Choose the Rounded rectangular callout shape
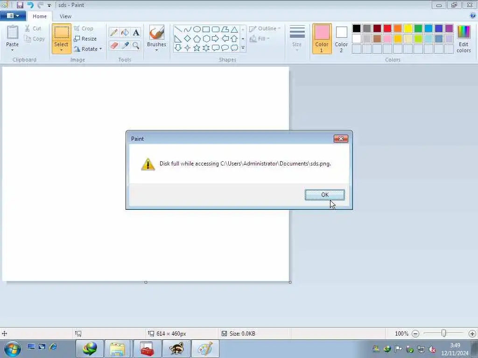 tap(216, 48)
